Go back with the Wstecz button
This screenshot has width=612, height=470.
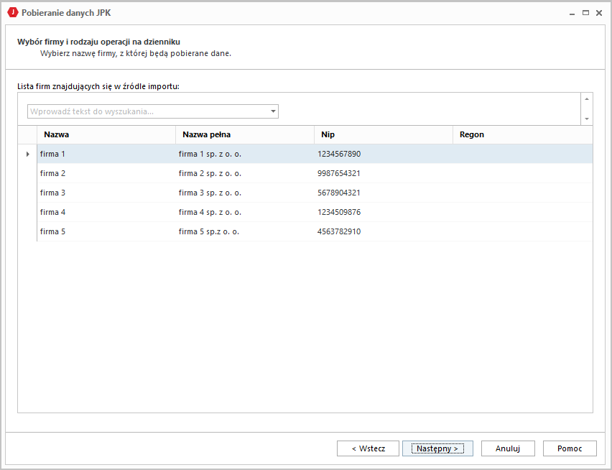point(368,448)
